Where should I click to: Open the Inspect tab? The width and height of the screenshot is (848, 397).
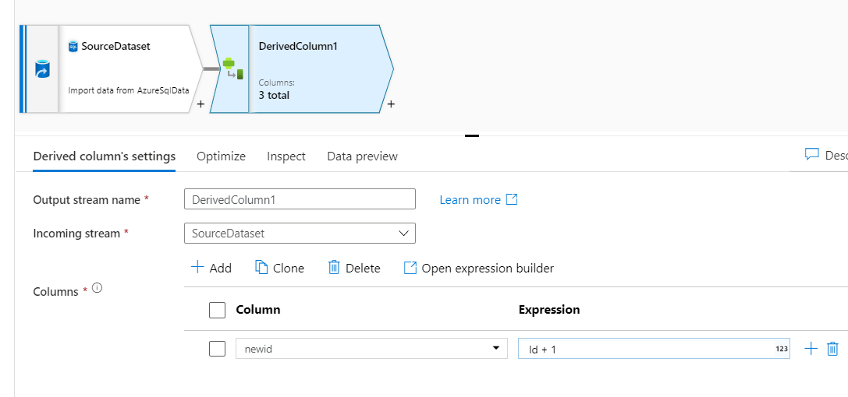coord(286,156)
